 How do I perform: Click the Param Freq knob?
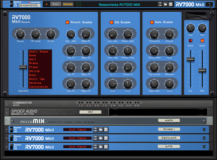point(128,51)
